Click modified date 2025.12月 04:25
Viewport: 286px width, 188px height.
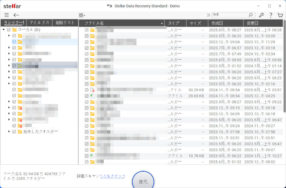(260, 96)
